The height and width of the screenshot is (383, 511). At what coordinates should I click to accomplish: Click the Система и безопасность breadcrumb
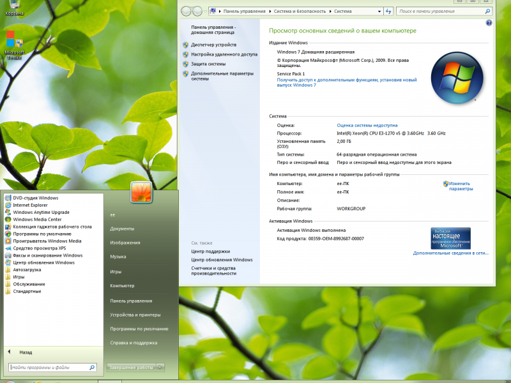point(300,11)
